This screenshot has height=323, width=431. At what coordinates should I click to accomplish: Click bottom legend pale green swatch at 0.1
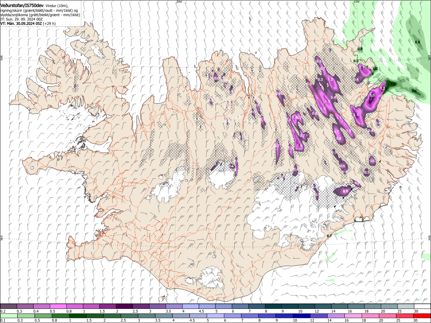coord(8,316)
